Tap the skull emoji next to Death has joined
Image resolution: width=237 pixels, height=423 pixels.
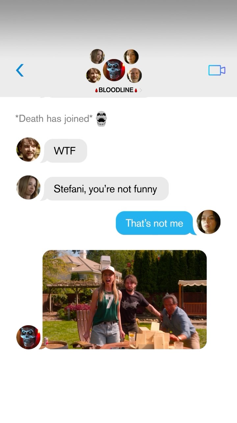(101, 119)
